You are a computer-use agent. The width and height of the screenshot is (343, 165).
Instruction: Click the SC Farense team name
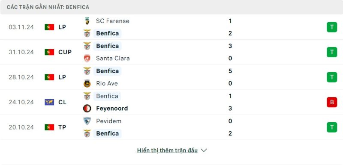[113, 21]
